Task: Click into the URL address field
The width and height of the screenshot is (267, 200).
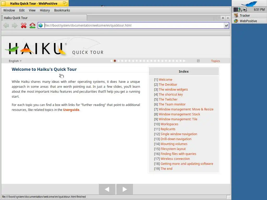Action: point(134,26)
